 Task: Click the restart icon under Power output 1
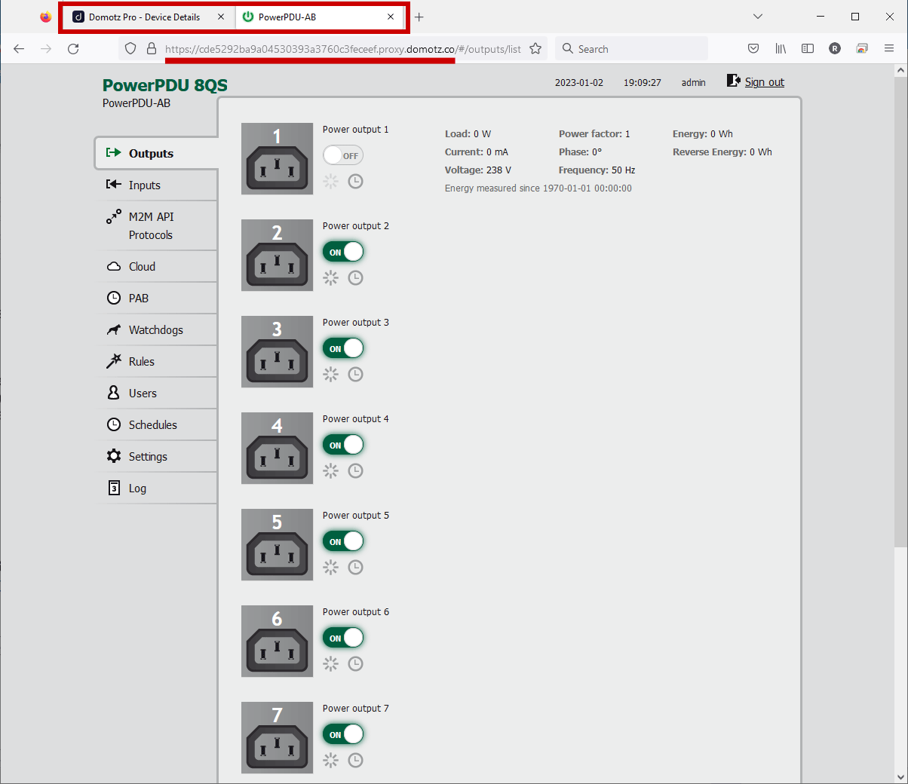[x=331, y=181]
